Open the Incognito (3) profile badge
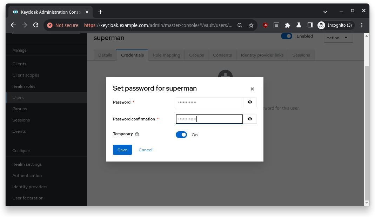Image resolution: width=375 pixels, height=217 pixels. 336,25
